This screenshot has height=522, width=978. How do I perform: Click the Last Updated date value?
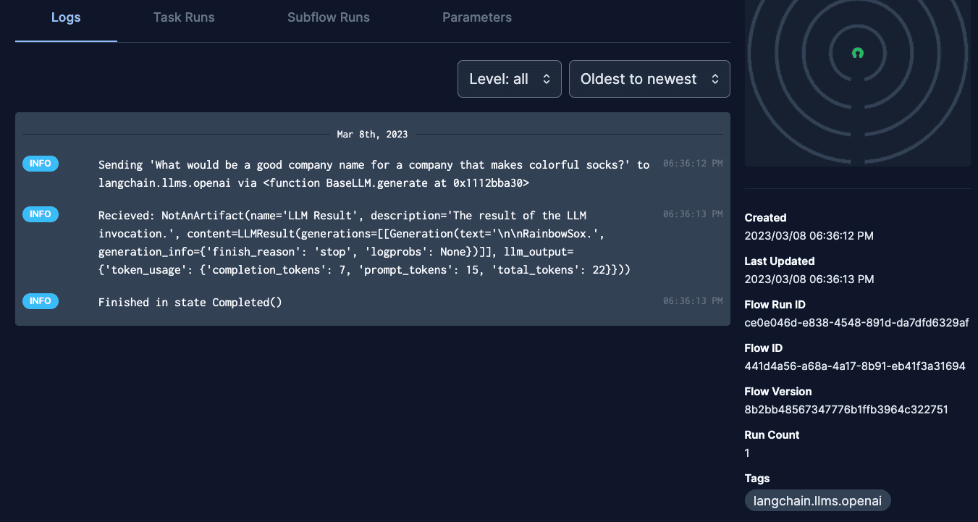pyautogui.click(x=809, y=279)
